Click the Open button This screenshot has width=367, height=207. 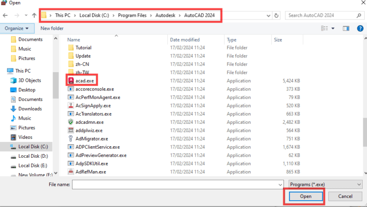[305, 196]
